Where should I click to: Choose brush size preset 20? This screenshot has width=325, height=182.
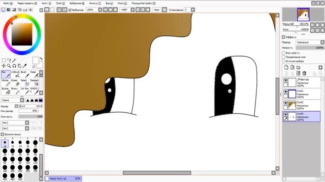35,143
